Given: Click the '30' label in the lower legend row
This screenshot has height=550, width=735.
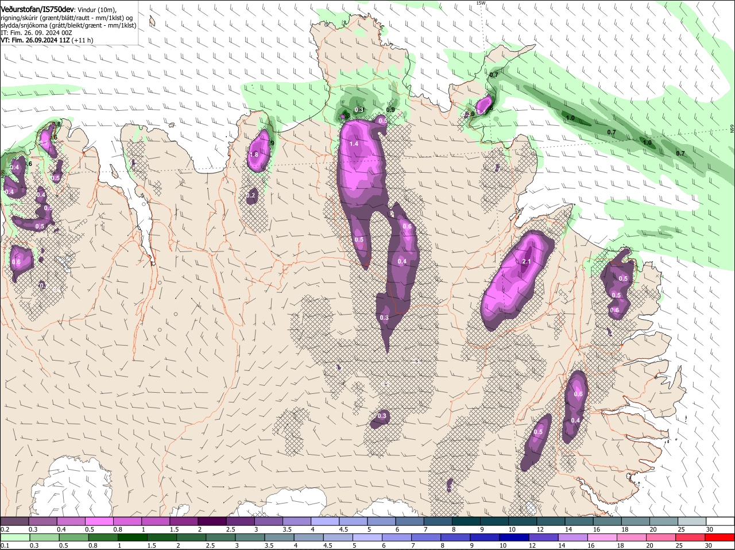Looking at the screenshot, I should click(708, 545).
